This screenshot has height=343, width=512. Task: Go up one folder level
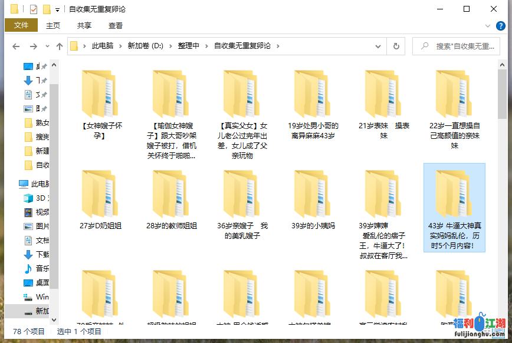[60, 46]
